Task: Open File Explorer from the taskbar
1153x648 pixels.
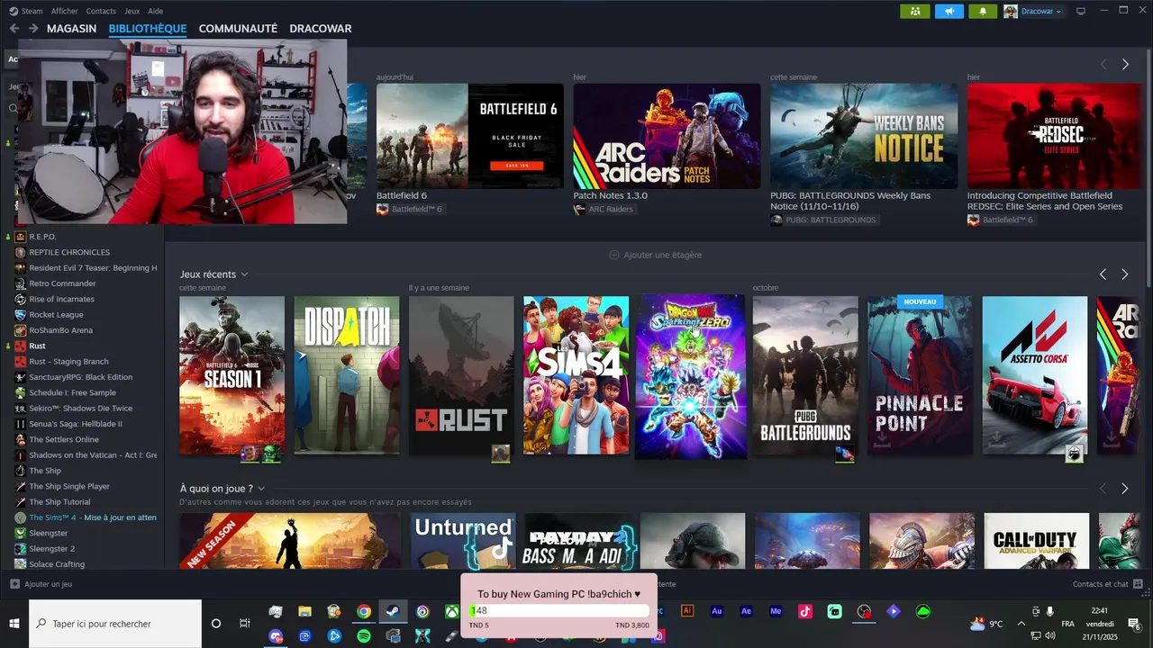Action: pos(304,611)
